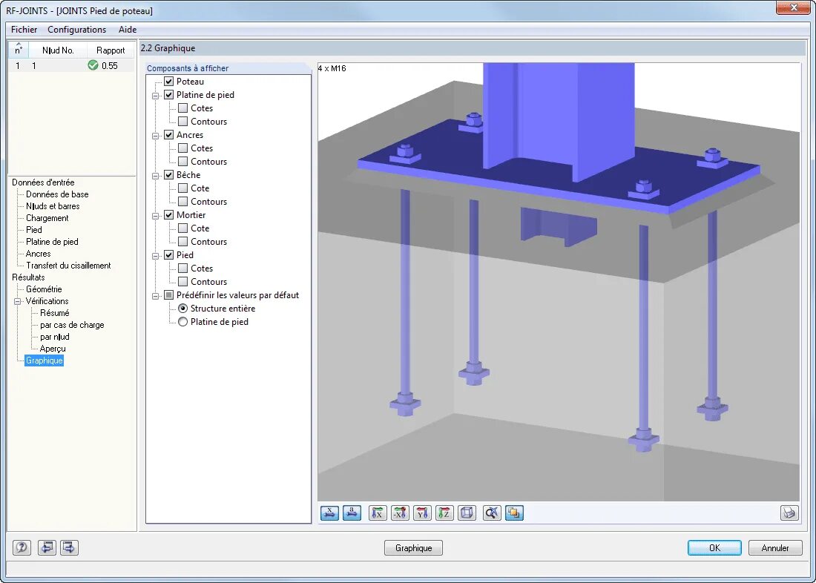The width and height of the screenshot is (816, 583).
Task: Collapse the Ancres component node
Action: [155, 136]
